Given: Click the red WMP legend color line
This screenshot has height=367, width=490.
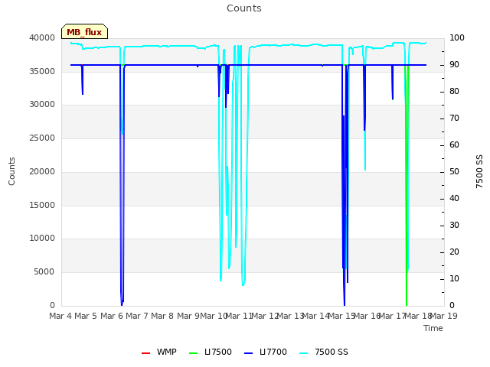Looking at the screenshot, I should coord(146,353).
